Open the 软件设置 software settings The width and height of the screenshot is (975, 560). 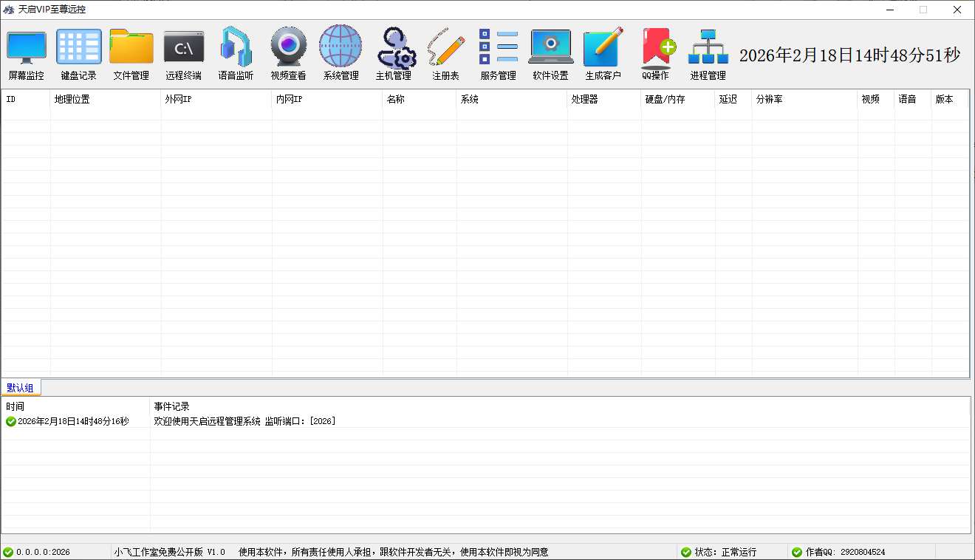[x=550, y=53]
